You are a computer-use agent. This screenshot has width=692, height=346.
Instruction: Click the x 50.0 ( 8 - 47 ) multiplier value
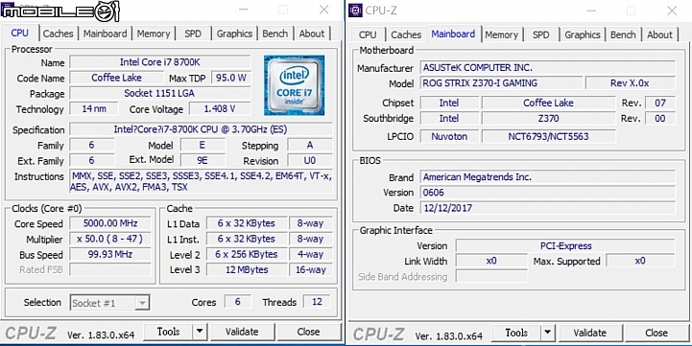[x=110, y=239]
